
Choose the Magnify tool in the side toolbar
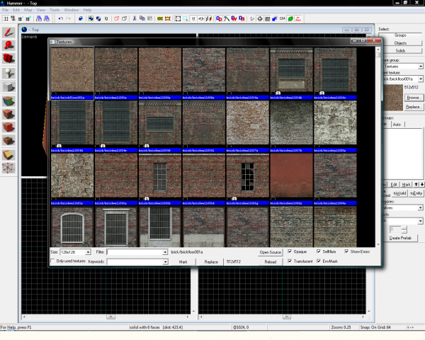coord(8,45)
